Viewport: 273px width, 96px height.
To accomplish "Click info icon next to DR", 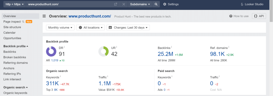I will (x=64, y=47).
